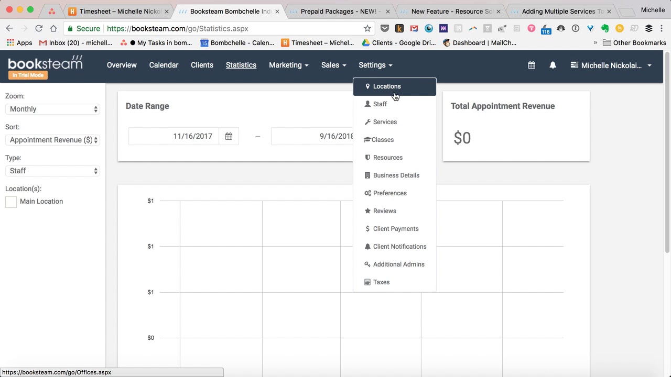Toggle the Main Location checkbox
The image size is (671, 377).
tap(11, 202)
